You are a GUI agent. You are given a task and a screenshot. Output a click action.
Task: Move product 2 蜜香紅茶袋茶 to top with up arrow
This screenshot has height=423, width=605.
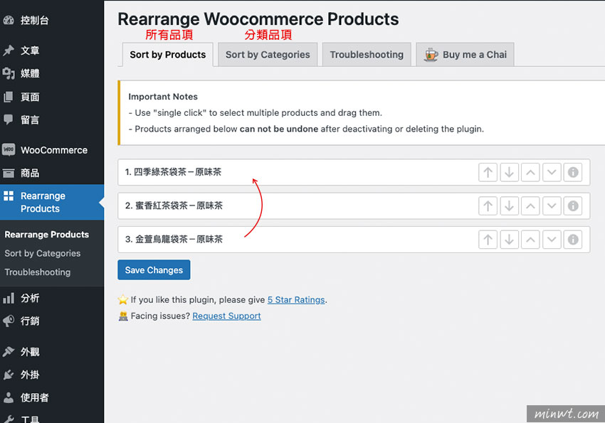[488, 206]
